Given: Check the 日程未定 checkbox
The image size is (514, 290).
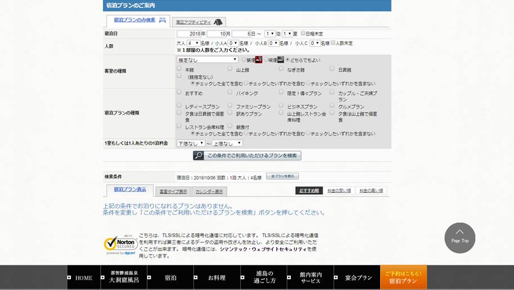Looking at the screenshot, I should [303, 33].
